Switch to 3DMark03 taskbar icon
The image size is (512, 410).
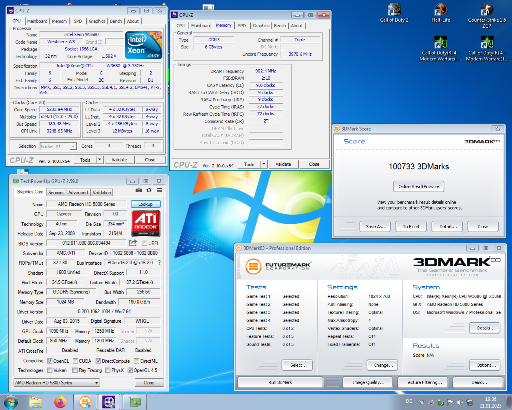(x=85, y=402)
